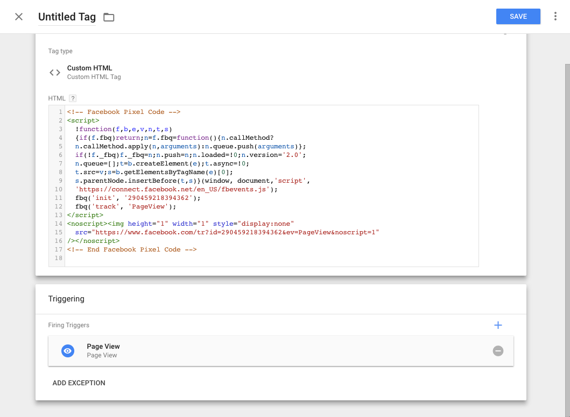
Task: Click the Triggering section header
Action: (66, 299)
